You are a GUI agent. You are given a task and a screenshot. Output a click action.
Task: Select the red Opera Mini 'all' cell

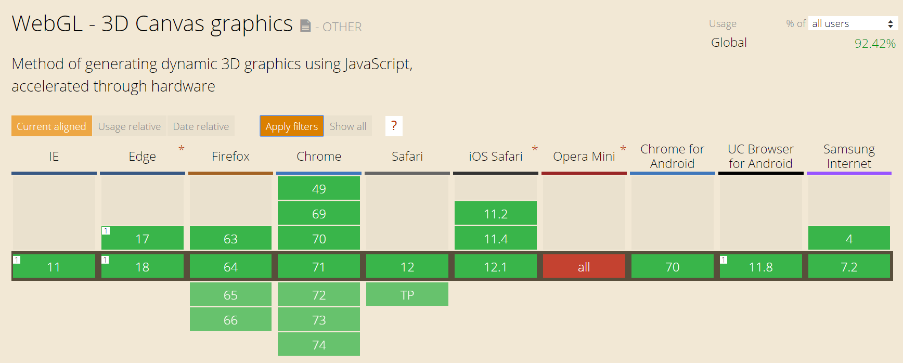(x=584, y=266)
